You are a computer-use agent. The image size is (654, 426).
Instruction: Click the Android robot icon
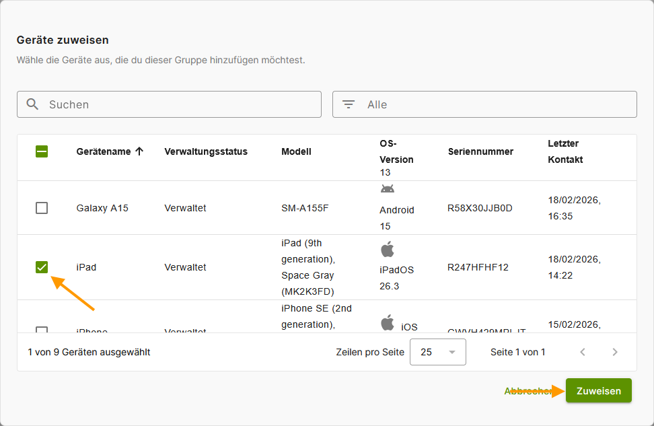(388, 189)
